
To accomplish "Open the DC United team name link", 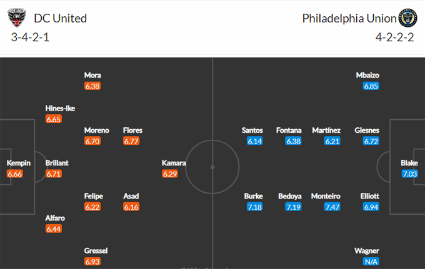I will (x=61, y=18).
